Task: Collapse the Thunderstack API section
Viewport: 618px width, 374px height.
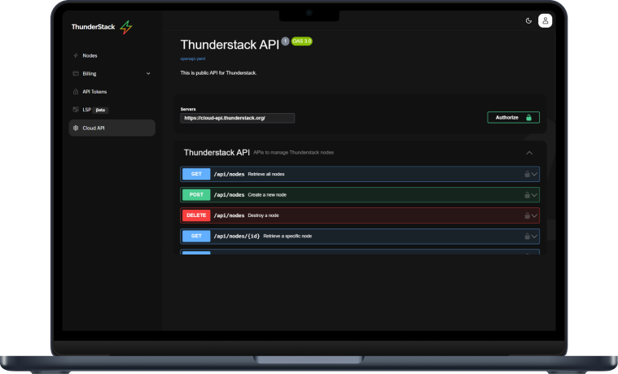Action: (x=529, y=152)
